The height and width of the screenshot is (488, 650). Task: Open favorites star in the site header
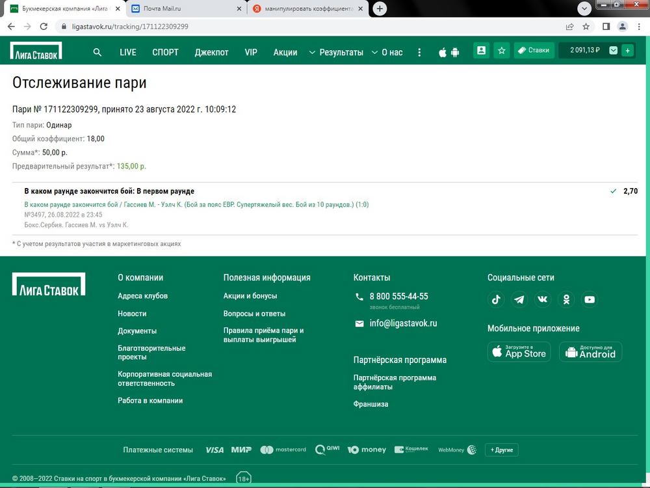tap(502, 50)
